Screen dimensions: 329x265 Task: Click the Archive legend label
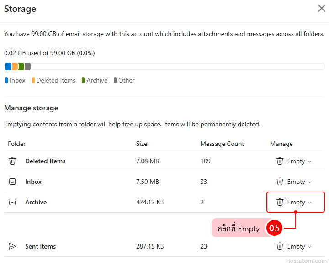pos(97,80)
